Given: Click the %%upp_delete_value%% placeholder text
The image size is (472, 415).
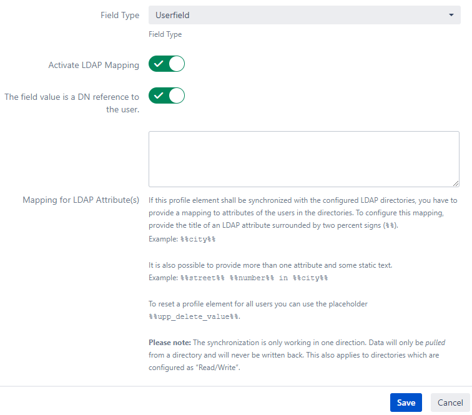Looking at the screenshot, I should 194,316.
